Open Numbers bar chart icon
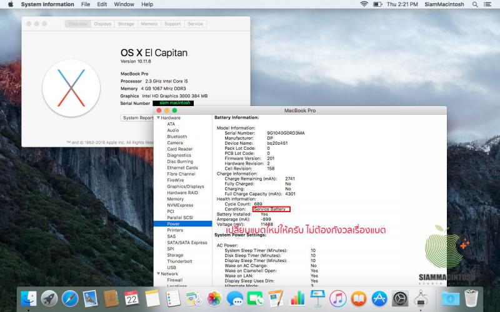500x312 pixels. pos(297,299)
